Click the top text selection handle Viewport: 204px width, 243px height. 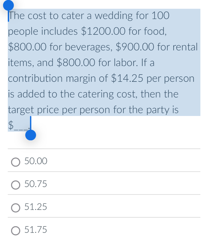8,4
